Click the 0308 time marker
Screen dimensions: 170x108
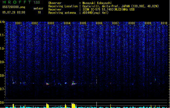click(132, 23)
